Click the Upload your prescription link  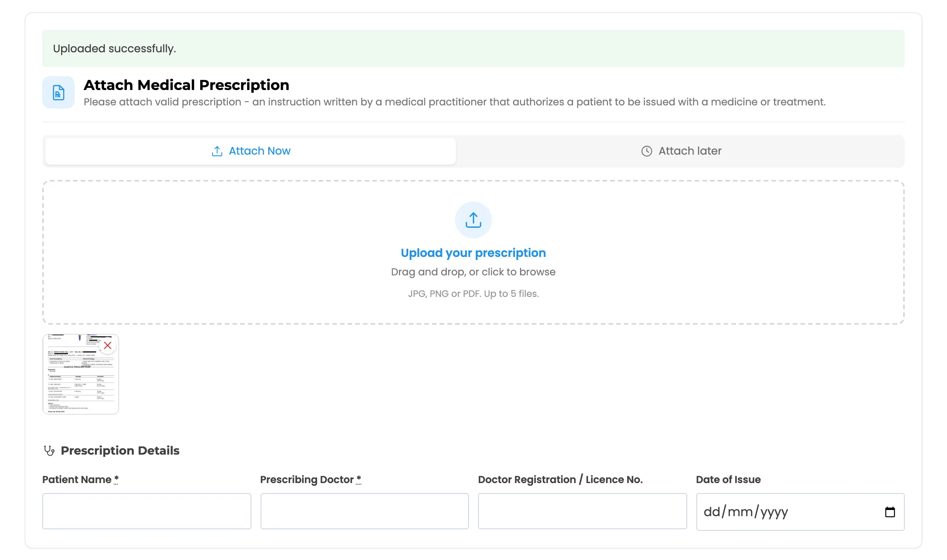click(473, 253)
